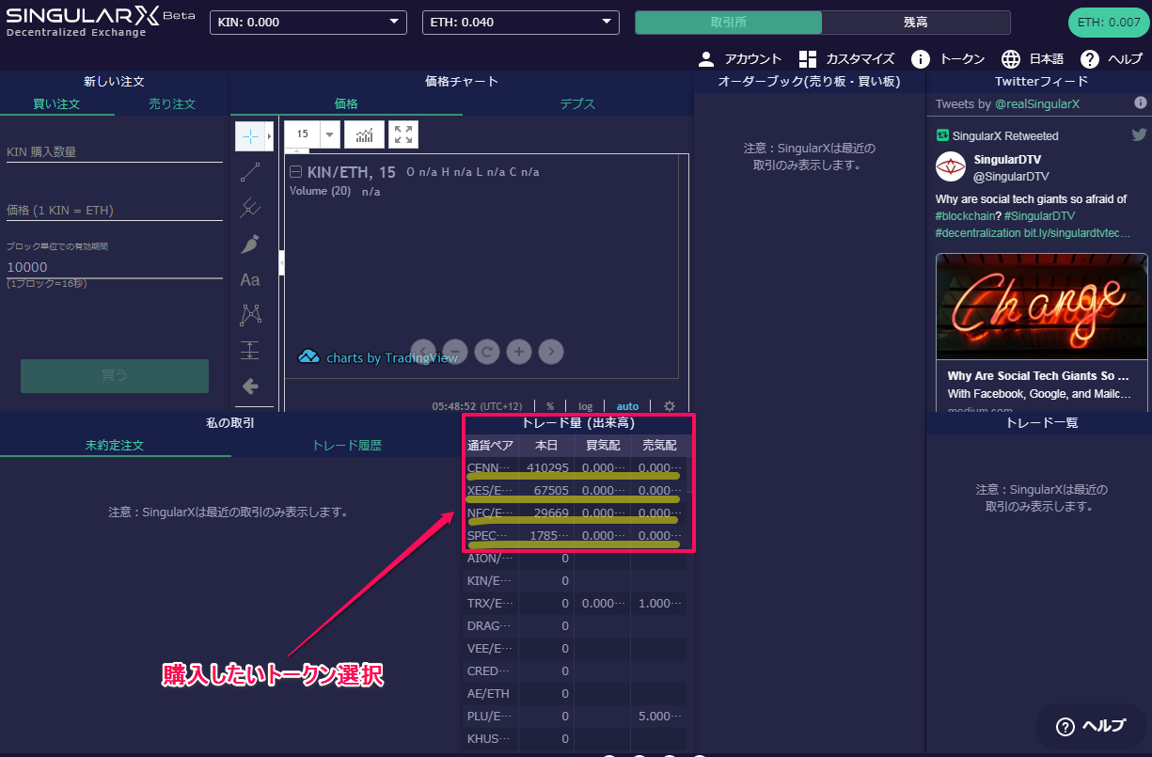Click the chart scroll-left arrow button
Viewport: 1152px width, 757px height.
(x=423, y=352)
